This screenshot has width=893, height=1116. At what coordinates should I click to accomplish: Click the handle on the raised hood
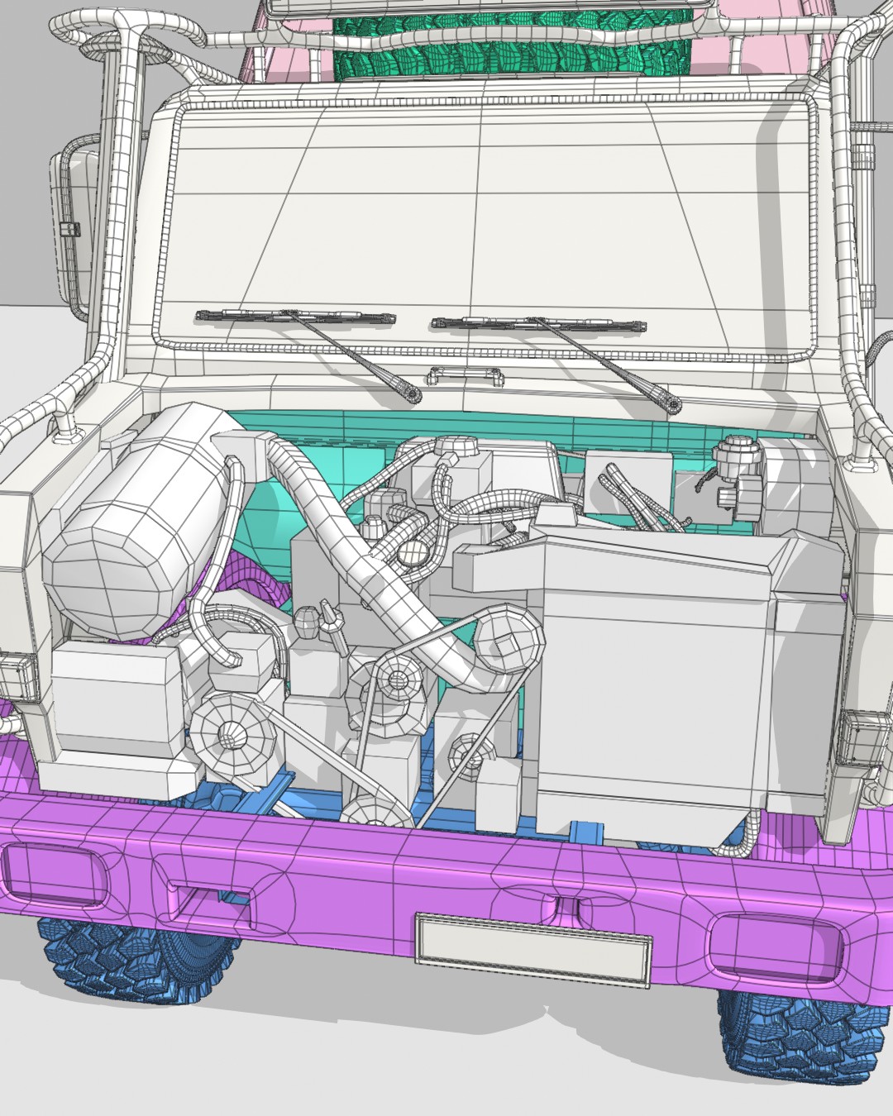pos(466,376)
